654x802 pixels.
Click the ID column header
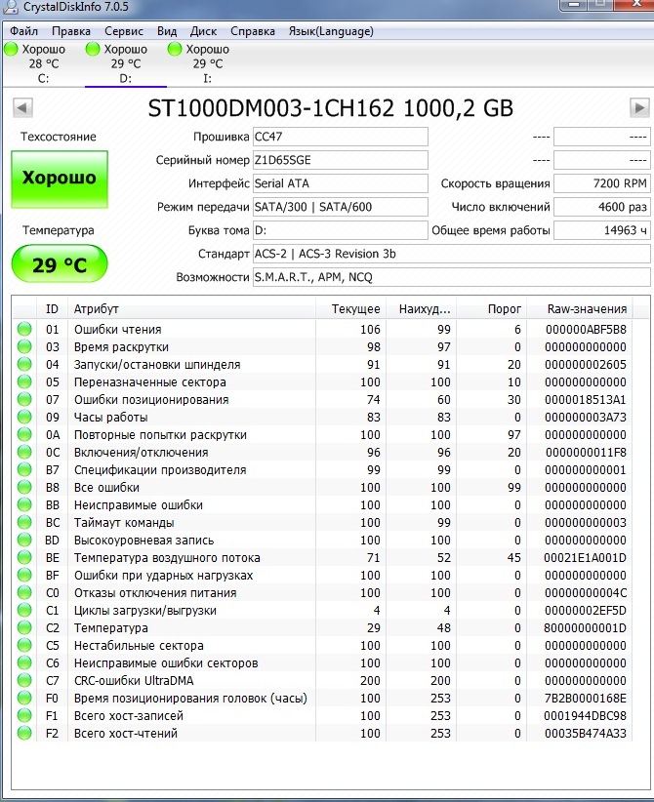pyautogui.click(x=52, y=309)
